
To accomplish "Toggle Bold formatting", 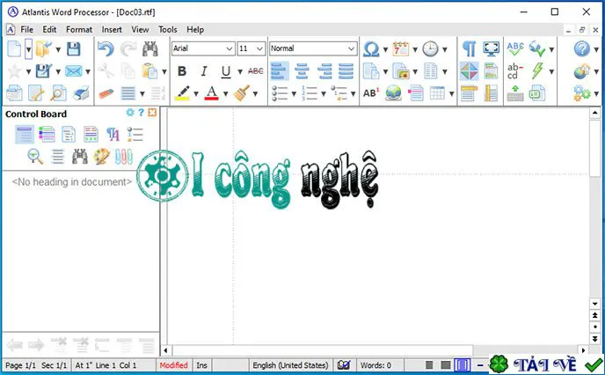I will [182, 71].
